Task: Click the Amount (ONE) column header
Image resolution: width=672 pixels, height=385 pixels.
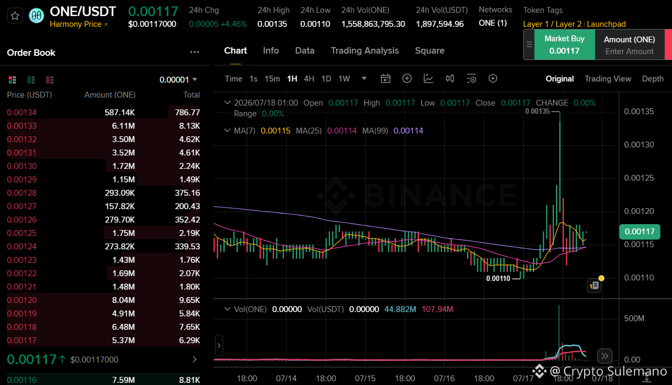Action: pyautogui.click(x=110, y=95)
